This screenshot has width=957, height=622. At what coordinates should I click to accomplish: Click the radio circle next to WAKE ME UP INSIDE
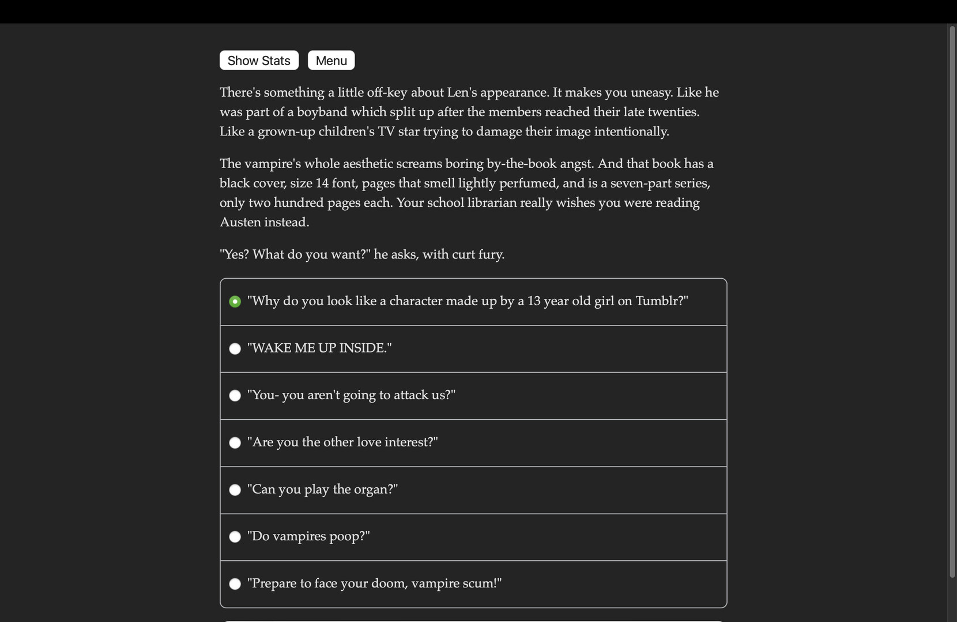pos(235,348)
